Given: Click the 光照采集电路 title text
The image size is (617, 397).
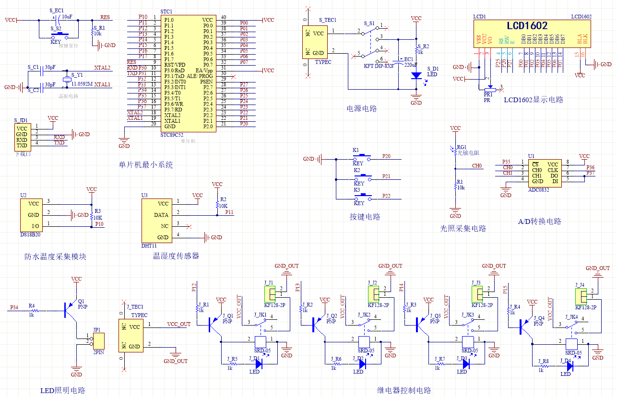Looking at the screenshot, I should [463, 229].
